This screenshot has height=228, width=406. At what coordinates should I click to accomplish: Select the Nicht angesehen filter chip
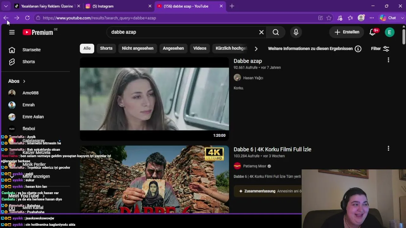coord(138,48)
